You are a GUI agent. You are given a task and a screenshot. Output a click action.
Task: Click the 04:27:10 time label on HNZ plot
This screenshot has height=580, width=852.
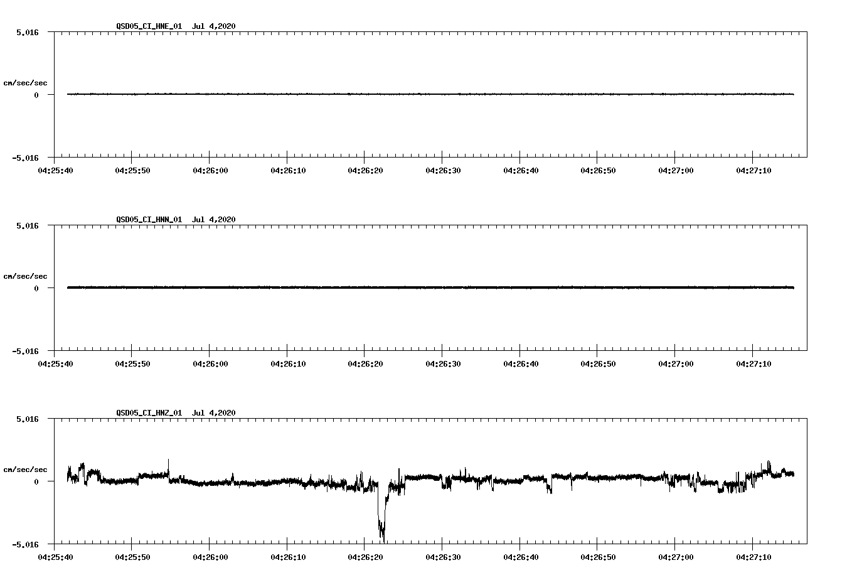pos(753,557)
